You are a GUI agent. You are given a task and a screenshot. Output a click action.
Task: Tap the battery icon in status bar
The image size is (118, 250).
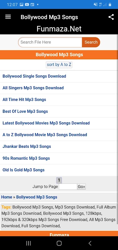[110, 4]
